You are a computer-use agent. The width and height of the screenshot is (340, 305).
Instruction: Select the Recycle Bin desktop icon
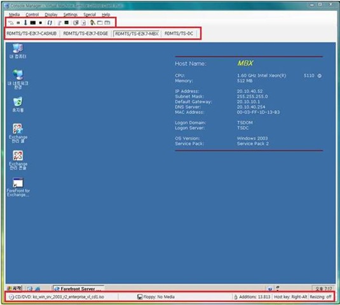[18, 104]
